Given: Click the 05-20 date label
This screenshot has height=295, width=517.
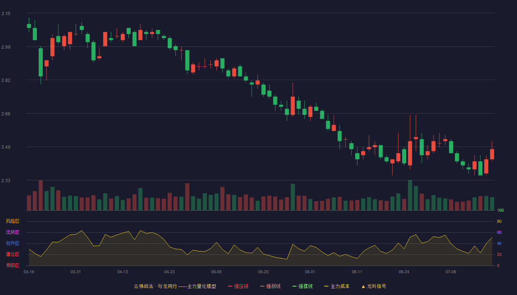Looking at the screenshot, I should 263,272.
